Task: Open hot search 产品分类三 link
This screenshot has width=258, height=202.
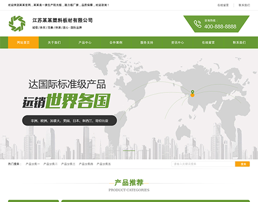Action: tap(68, 164)
